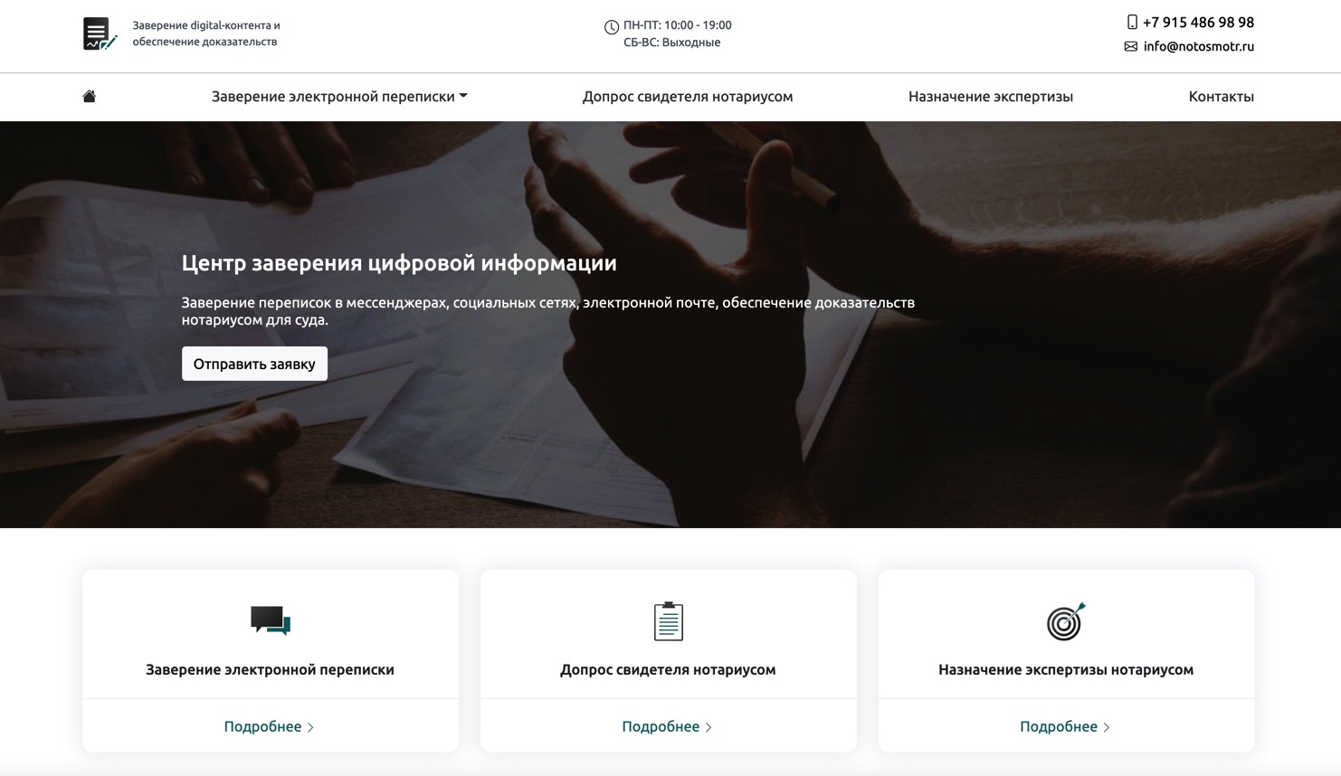Click the document logo icon in header
This screenshot has width=1341, height=776.
[100, 33]
